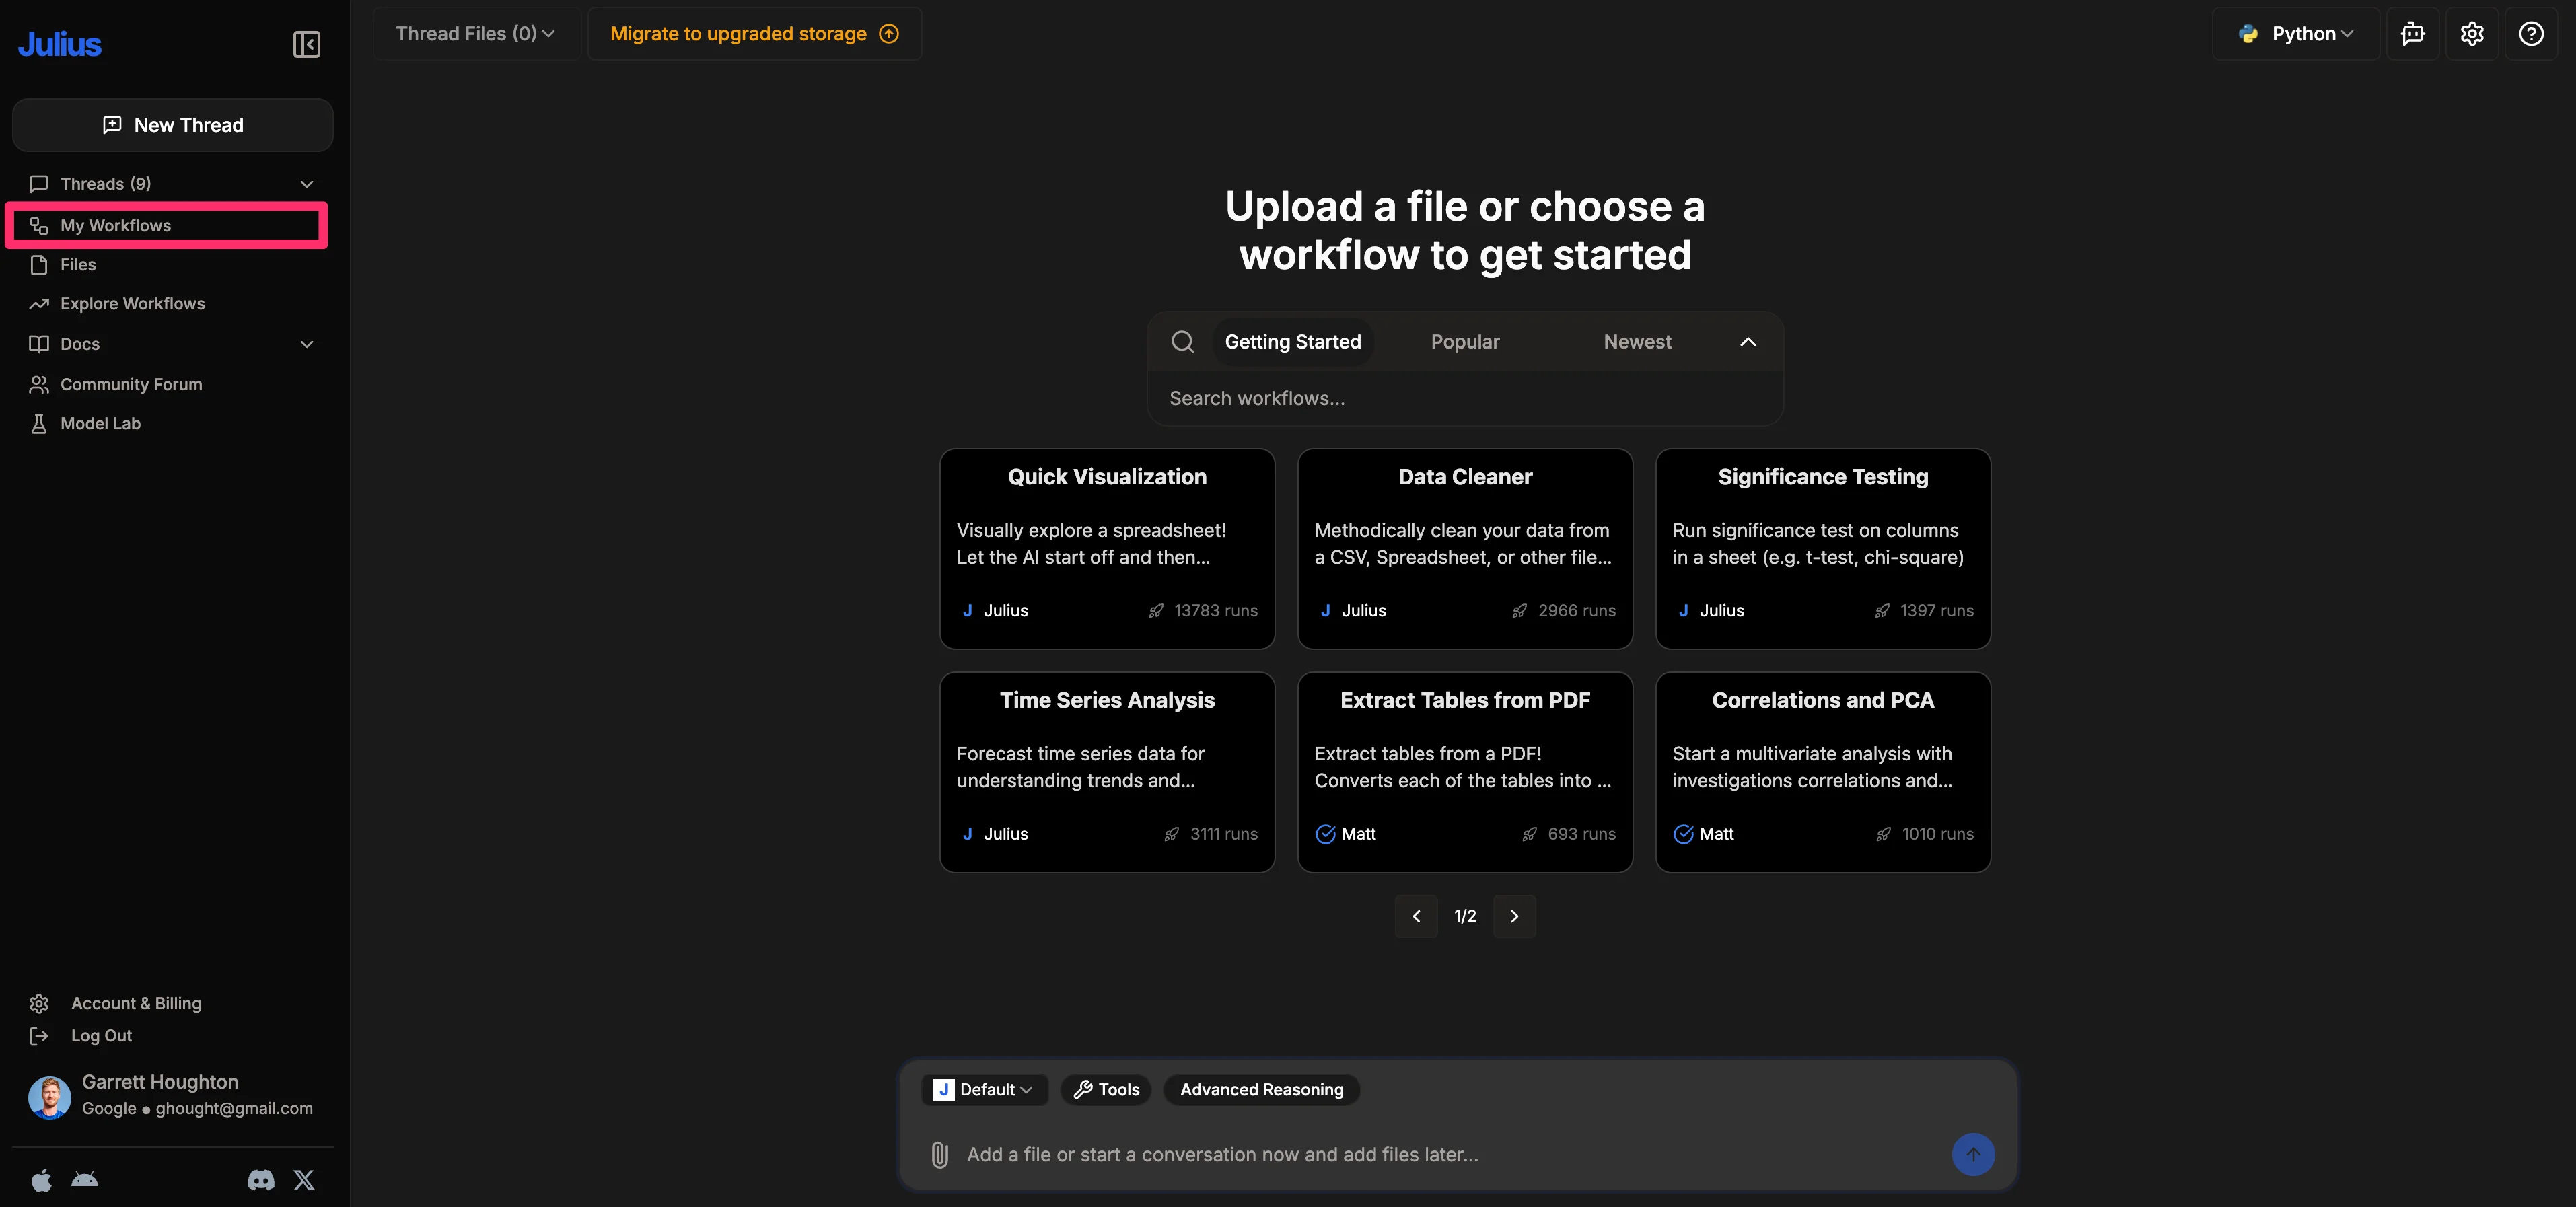Open the Tools toggle menu
This screenshot has width=2576, height=1207.
pos(1106,1089)
